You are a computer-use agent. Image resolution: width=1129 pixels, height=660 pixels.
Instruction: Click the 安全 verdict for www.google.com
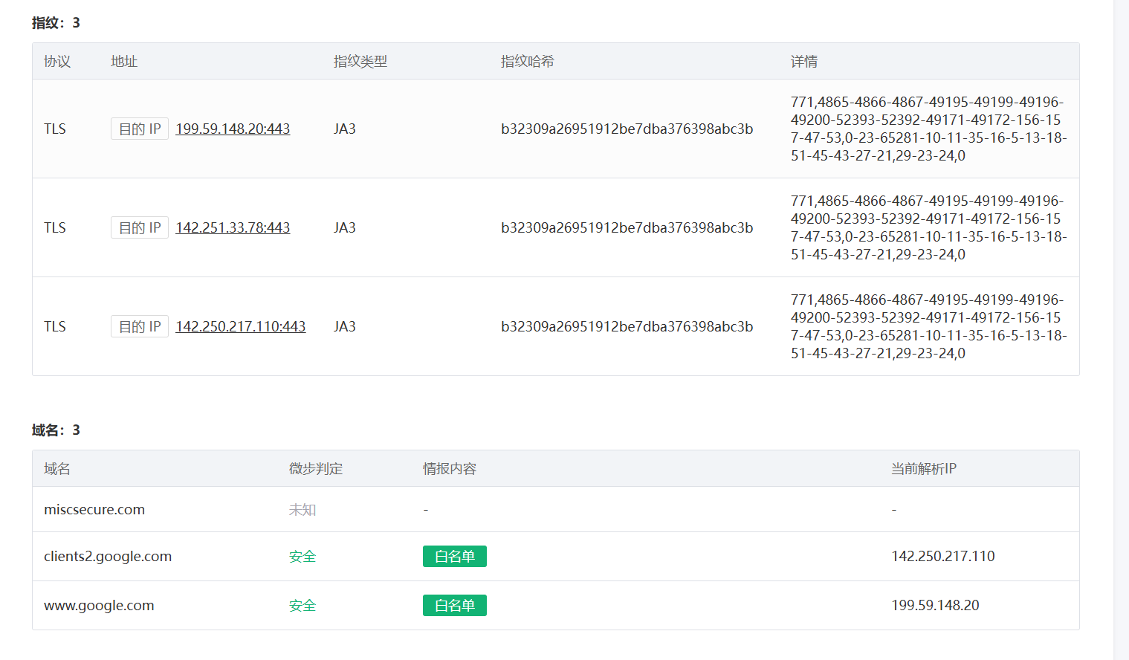point(303,606)
